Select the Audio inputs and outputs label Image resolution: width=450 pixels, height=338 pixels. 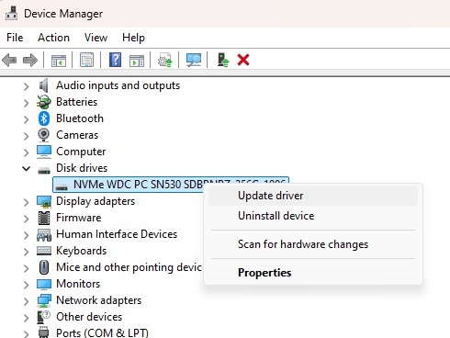pyautogui.click(x=118, y=85)
